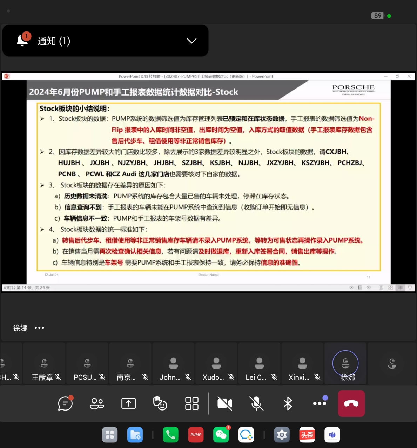Screen dimensions: 417x448
Task: Click the PowerPoint logo in title bar
Action: pyautogui.click(x=7, y=76)
